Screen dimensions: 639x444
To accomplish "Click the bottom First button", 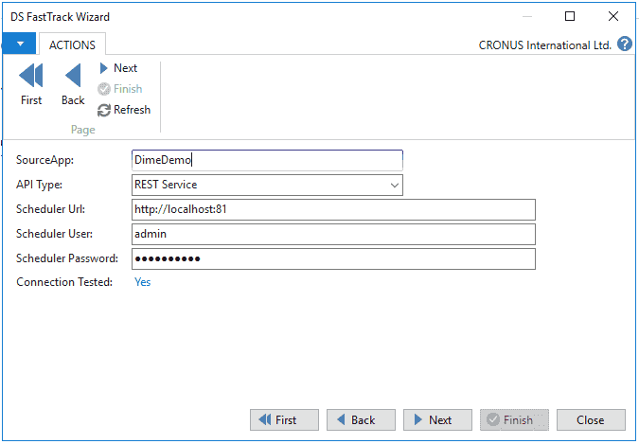I will 284,420.
